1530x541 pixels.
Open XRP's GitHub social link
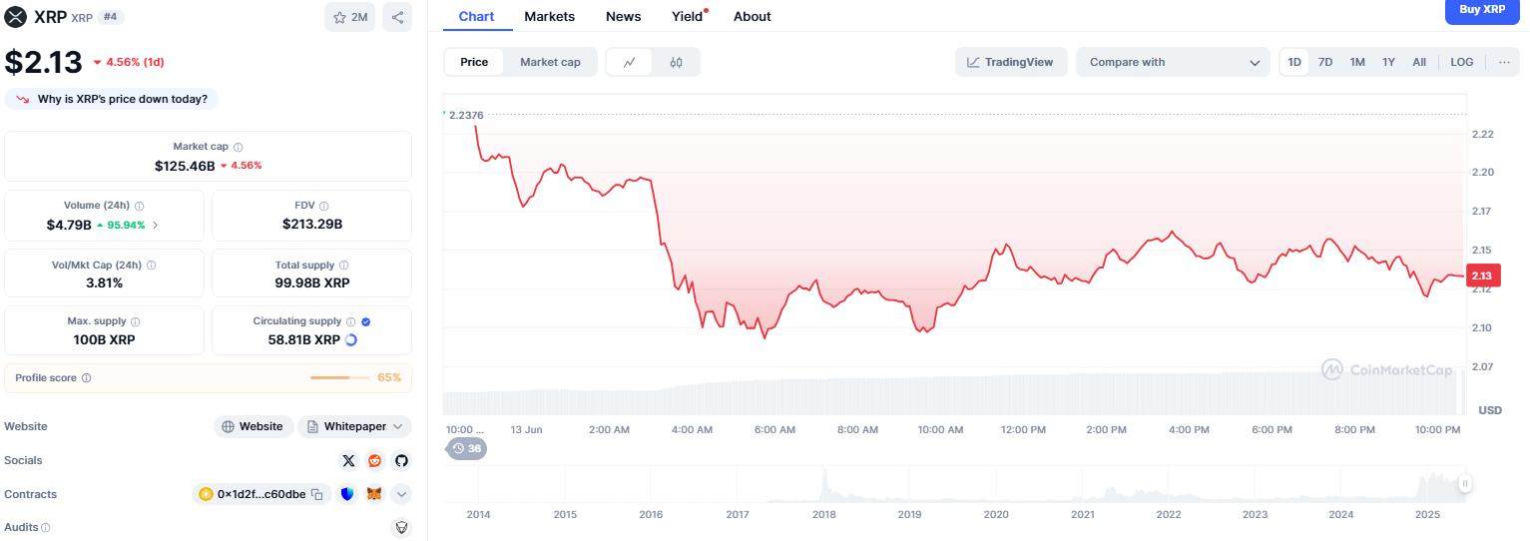pyautogui.click(x=401, y=460)
